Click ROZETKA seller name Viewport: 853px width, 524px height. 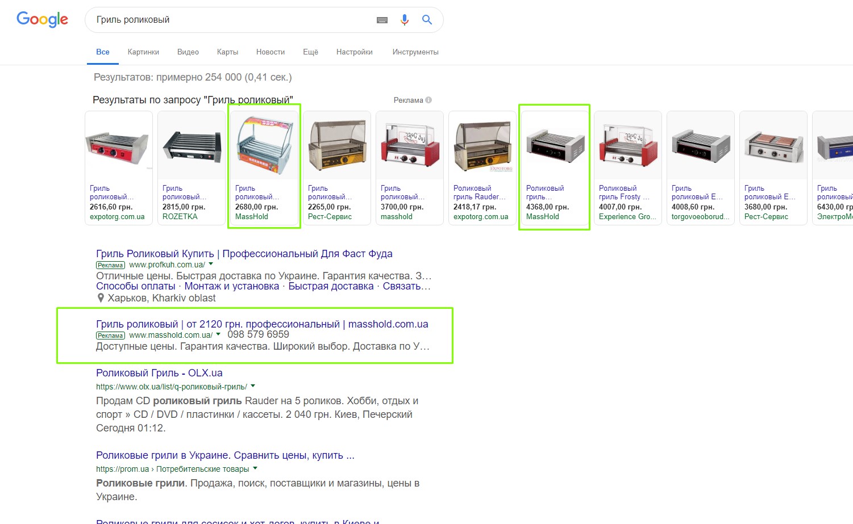click(180, 216)
